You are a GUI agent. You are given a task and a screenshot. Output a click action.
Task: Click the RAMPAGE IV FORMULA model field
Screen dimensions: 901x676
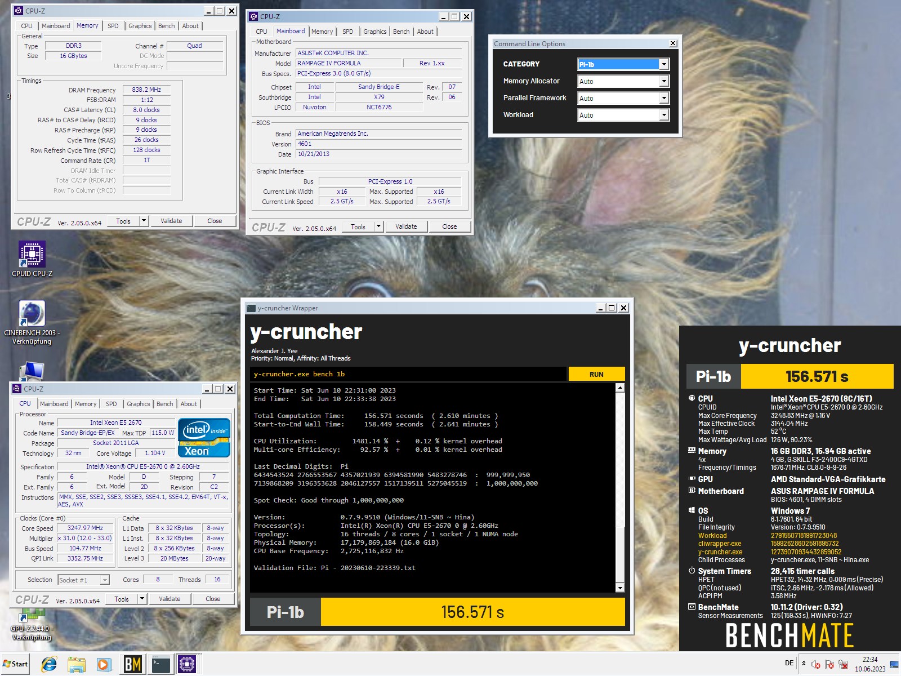(349, 63)
